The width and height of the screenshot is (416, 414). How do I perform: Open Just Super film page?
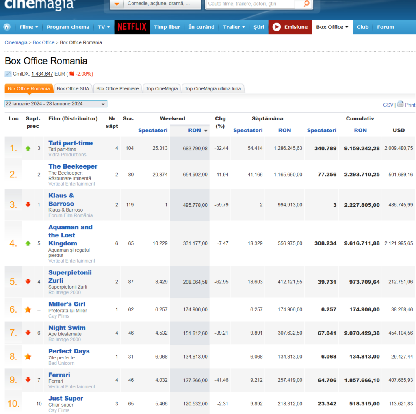click(66, 398)
